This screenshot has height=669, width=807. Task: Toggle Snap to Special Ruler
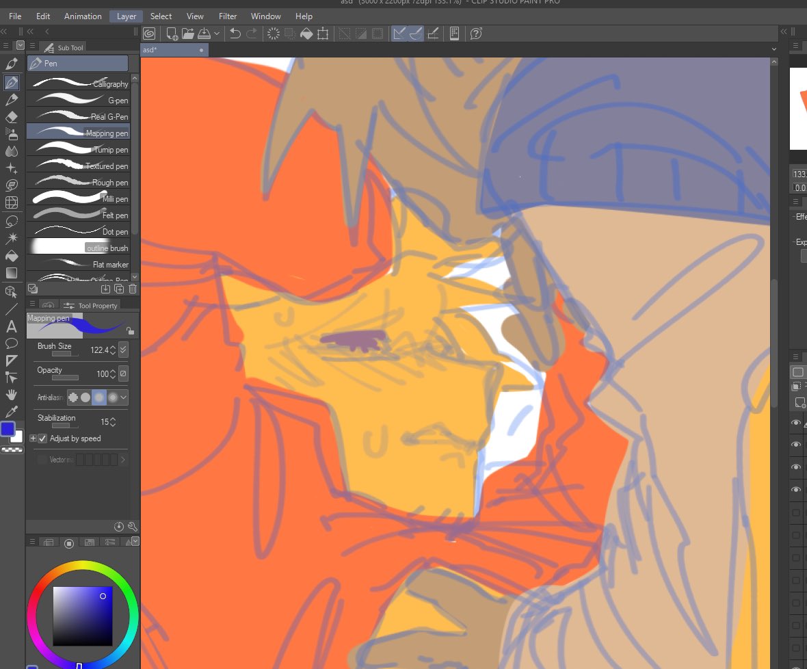pos(416,34)
